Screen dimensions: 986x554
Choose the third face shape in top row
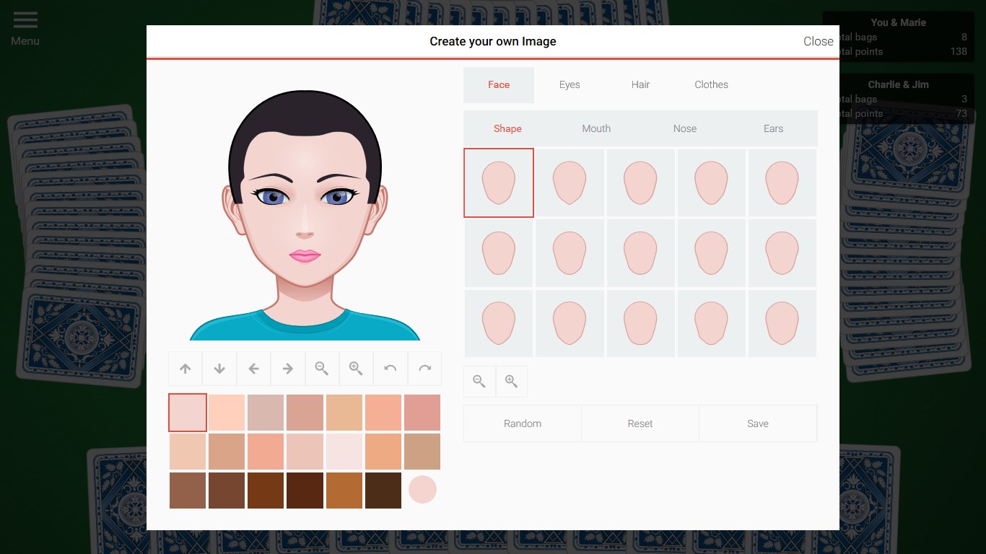(x=640, y=183)
